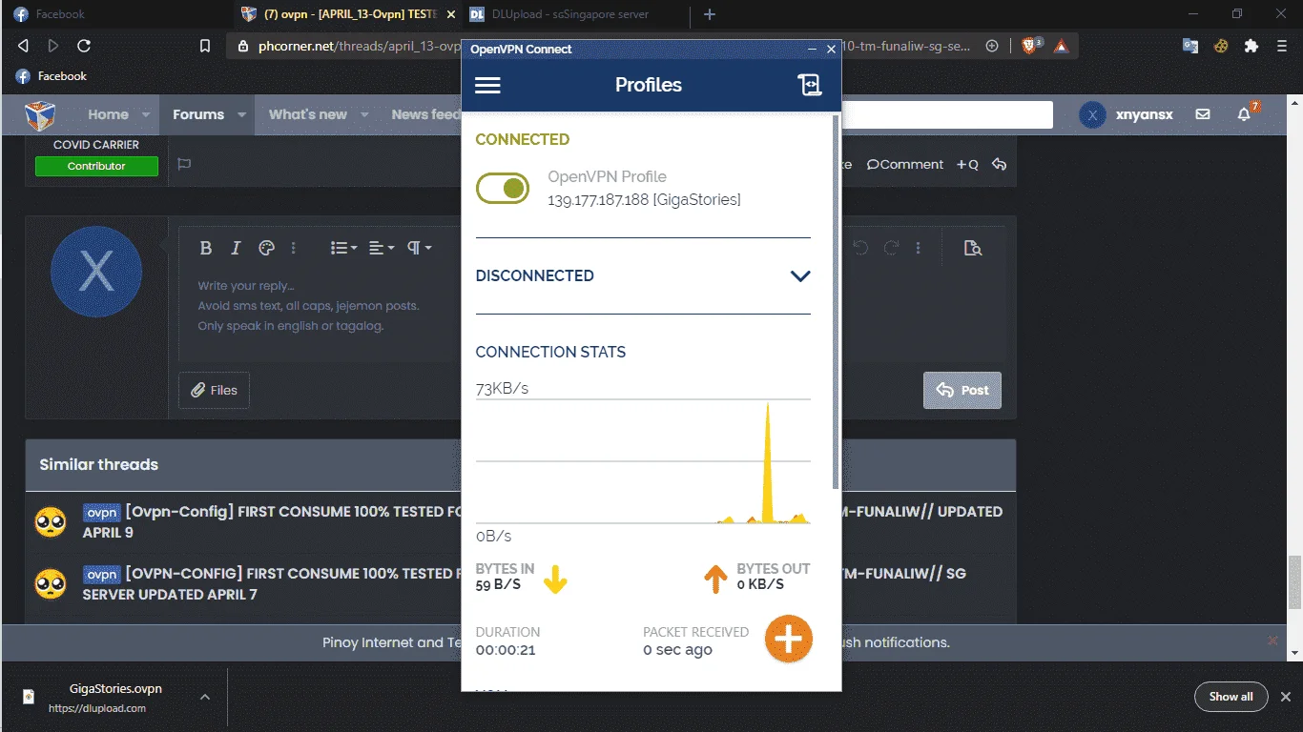Open options chevron for GigaStories.ovpn download
1303x732 pixels.
point(205,698)
